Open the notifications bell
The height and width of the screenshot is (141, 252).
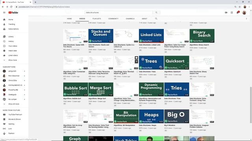[x=237, y=13]
